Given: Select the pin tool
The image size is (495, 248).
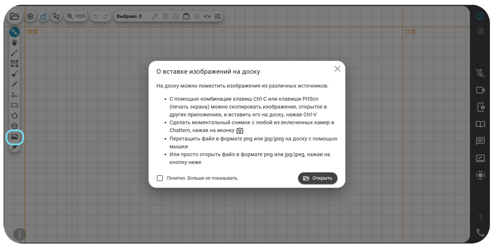Looking at the screenshot, I should [x=14, y=147].
